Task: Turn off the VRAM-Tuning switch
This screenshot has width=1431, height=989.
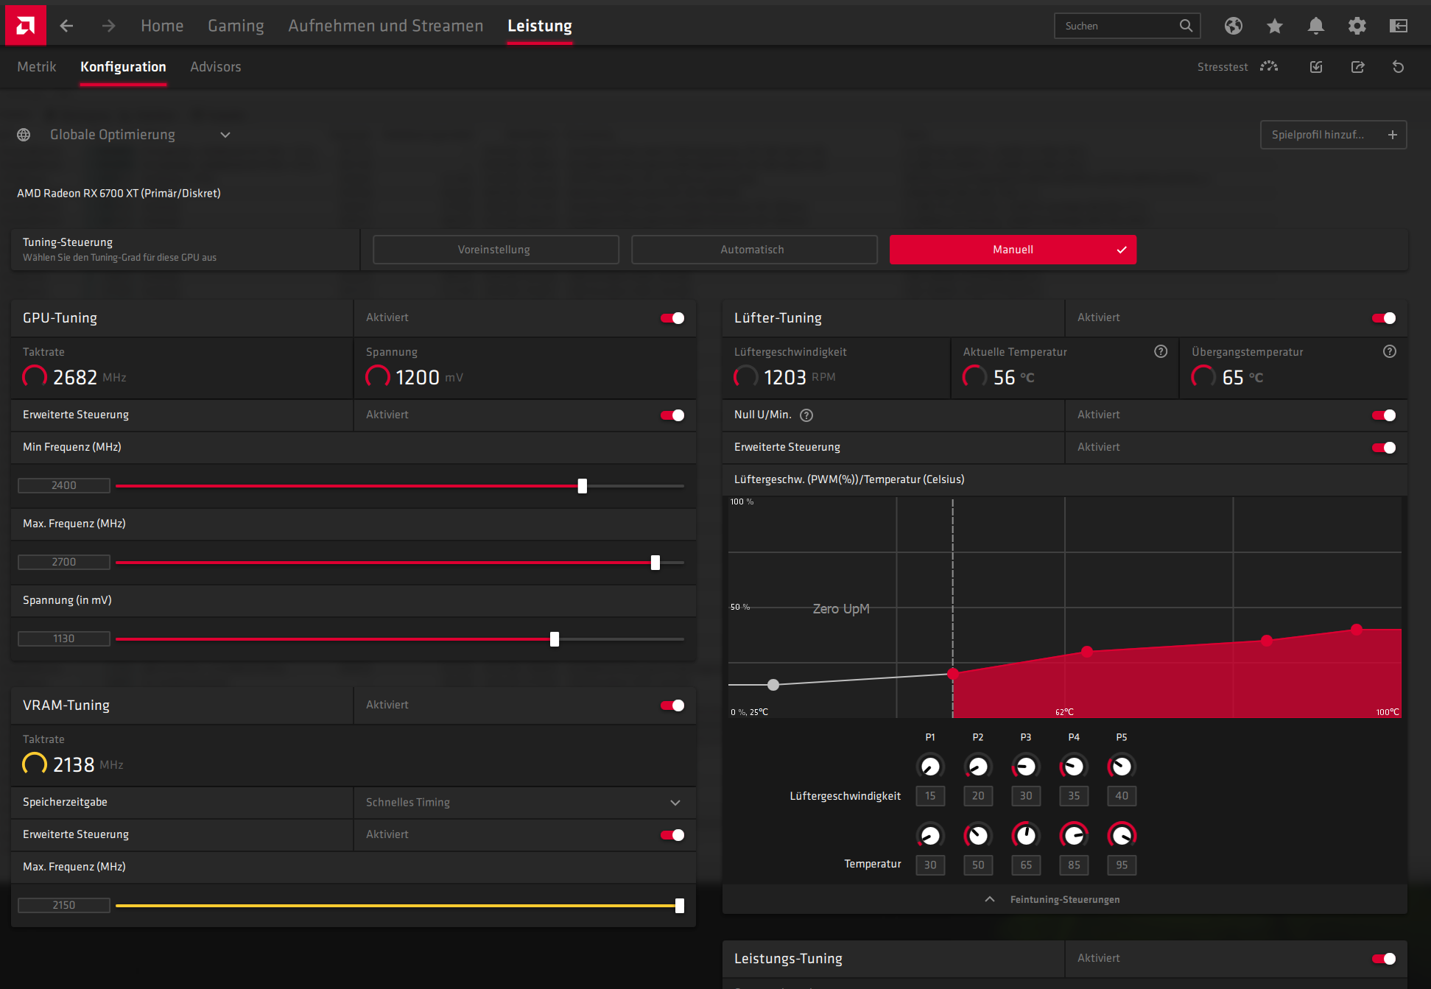Action: pos(672,705)
